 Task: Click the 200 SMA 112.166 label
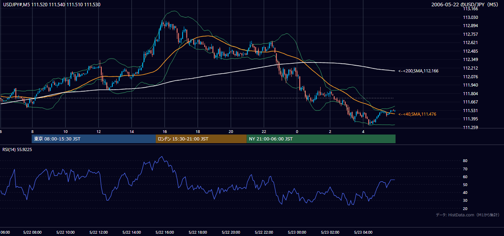418,71
